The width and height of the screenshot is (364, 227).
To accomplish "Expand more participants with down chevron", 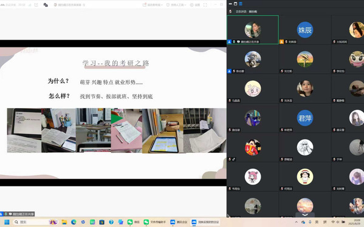I will (x=305, y=215).
